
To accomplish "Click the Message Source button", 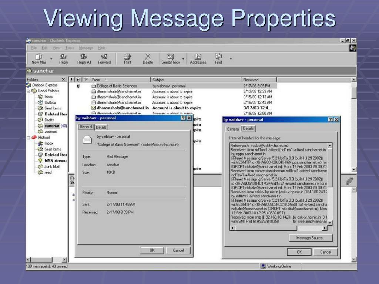I will click(x=311, y=238).
